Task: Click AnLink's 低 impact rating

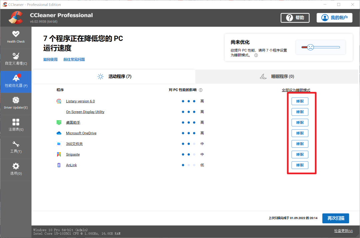Action: pyautogui.click(x=202, y=165)
